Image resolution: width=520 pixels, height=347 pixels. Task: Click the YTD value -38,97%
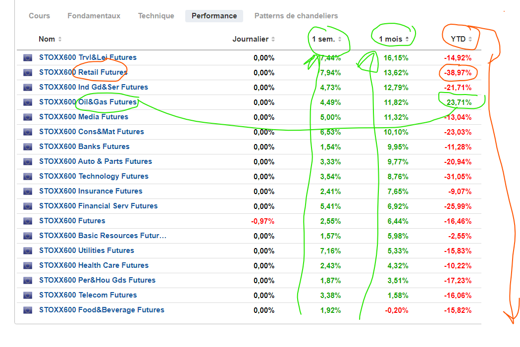click(x=458, y=73)
